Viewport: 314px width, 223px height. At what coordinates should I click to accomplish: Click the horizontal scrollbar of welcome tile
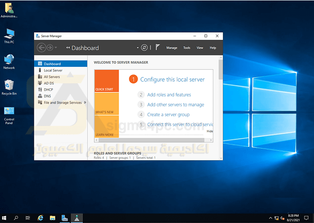(x=152, y=140)
